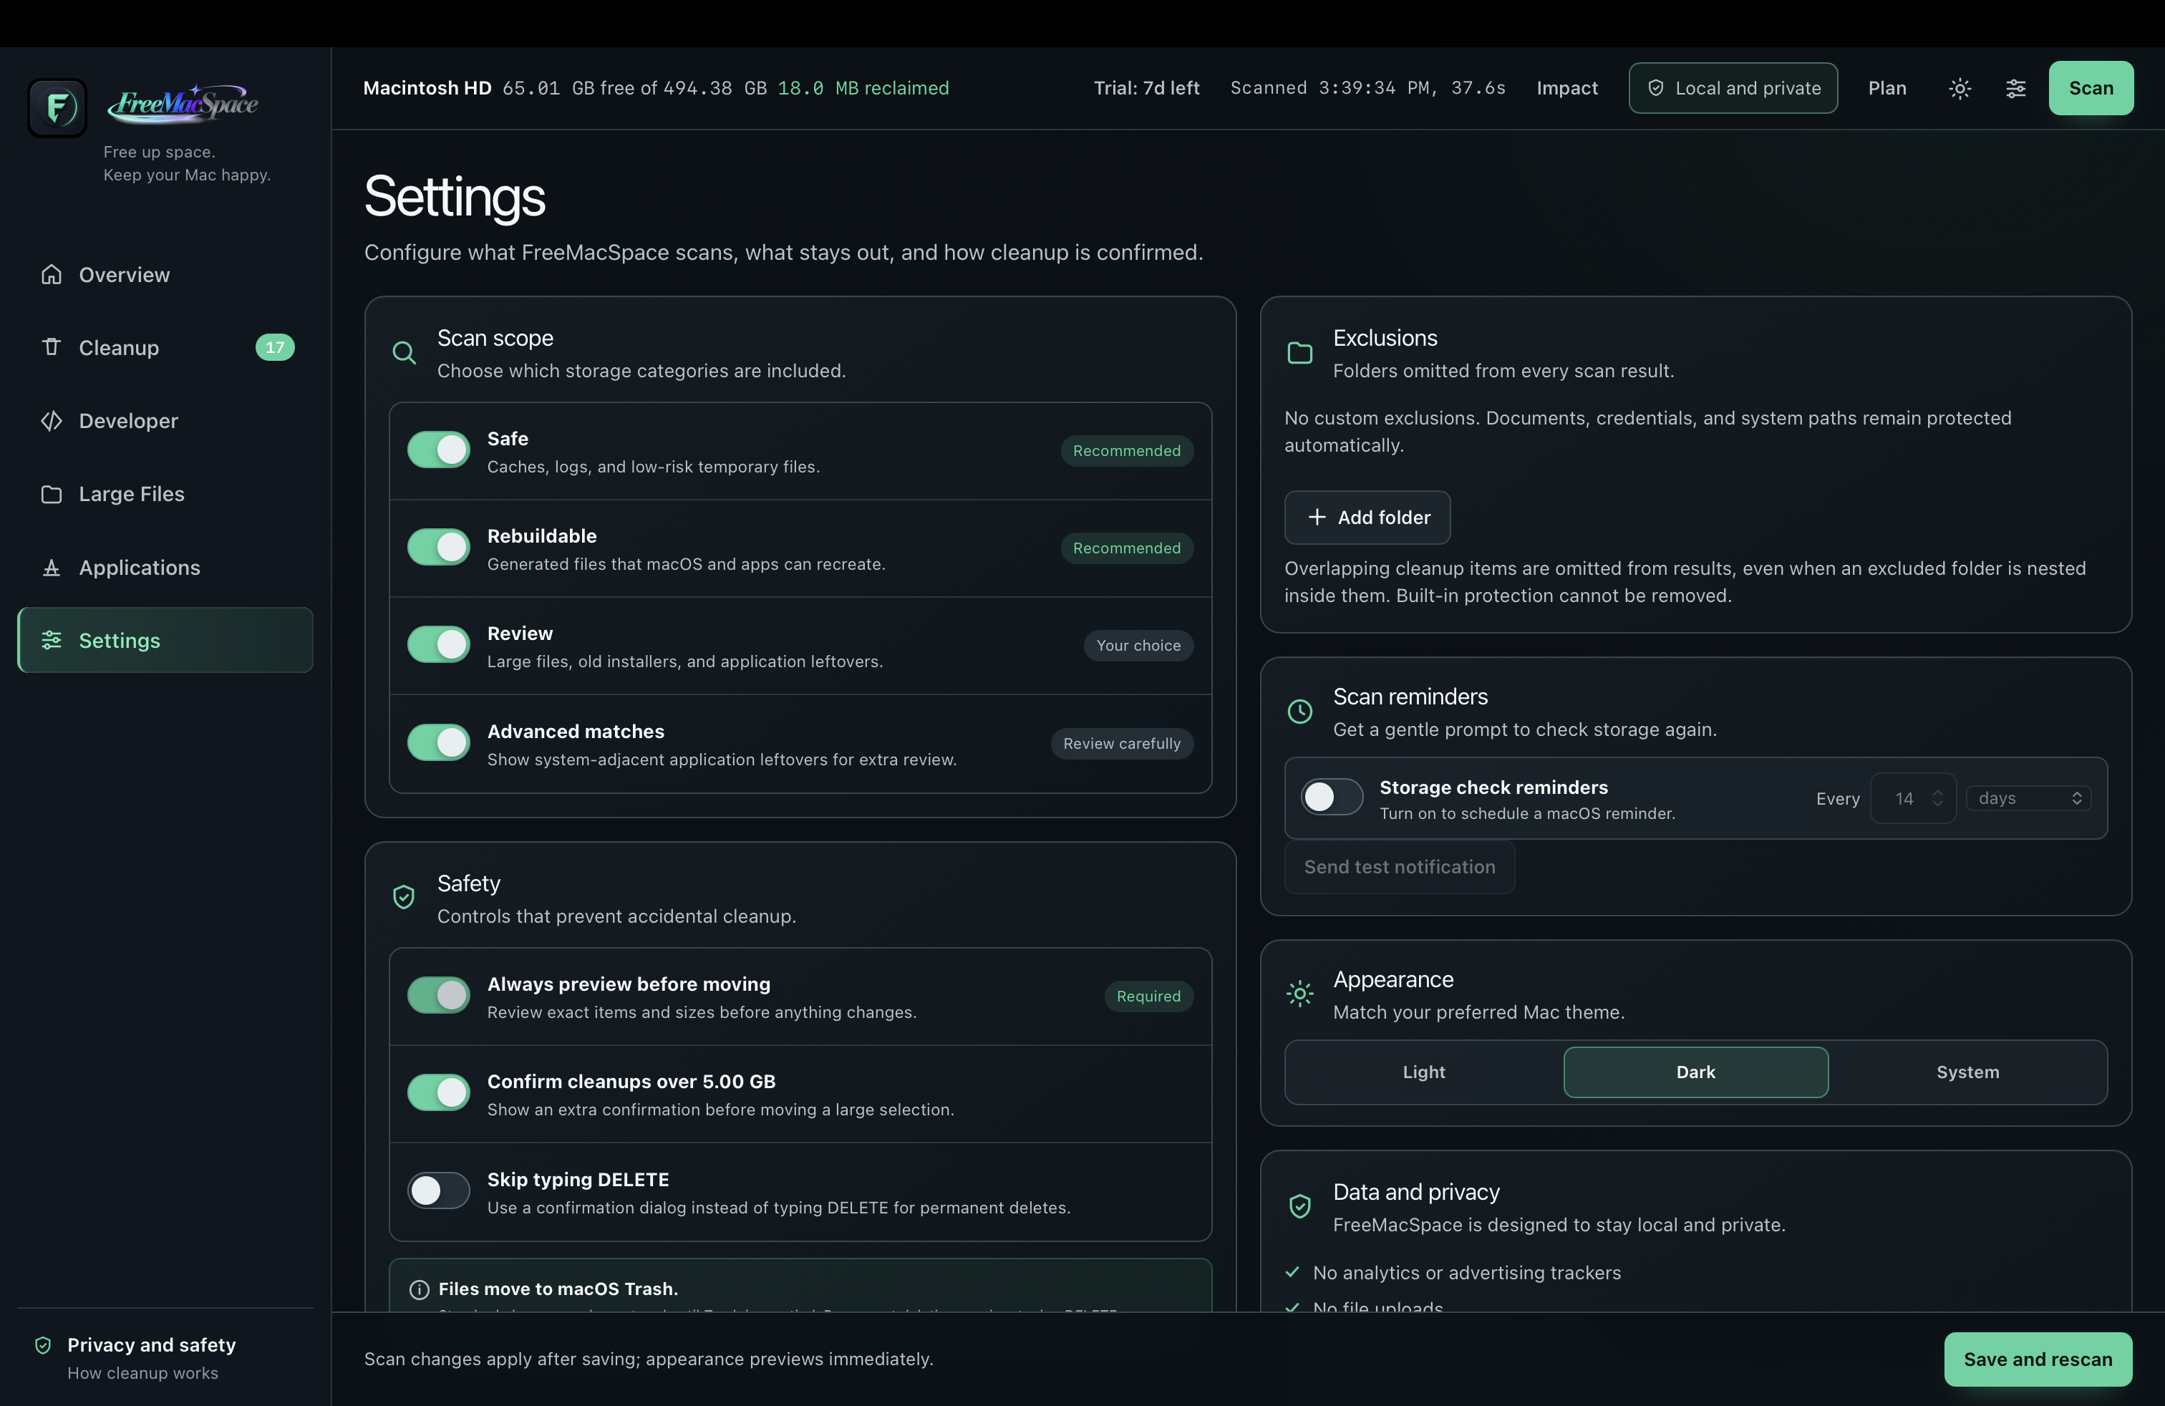The width and height of the screenshot is (2165, 1406).
Task: Open Overview in the sidebar
Action: tap(165, 275)
